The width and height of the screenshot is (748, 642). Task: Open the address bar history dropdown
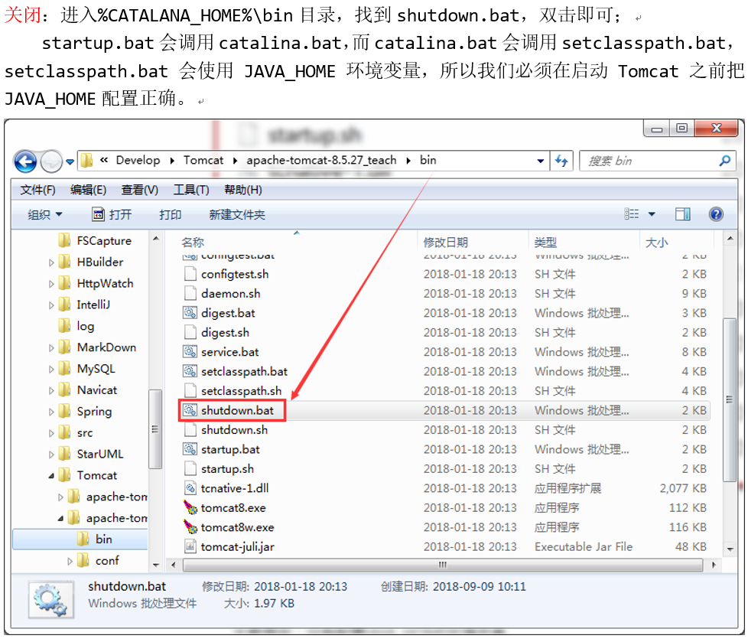tap(541, 161)
